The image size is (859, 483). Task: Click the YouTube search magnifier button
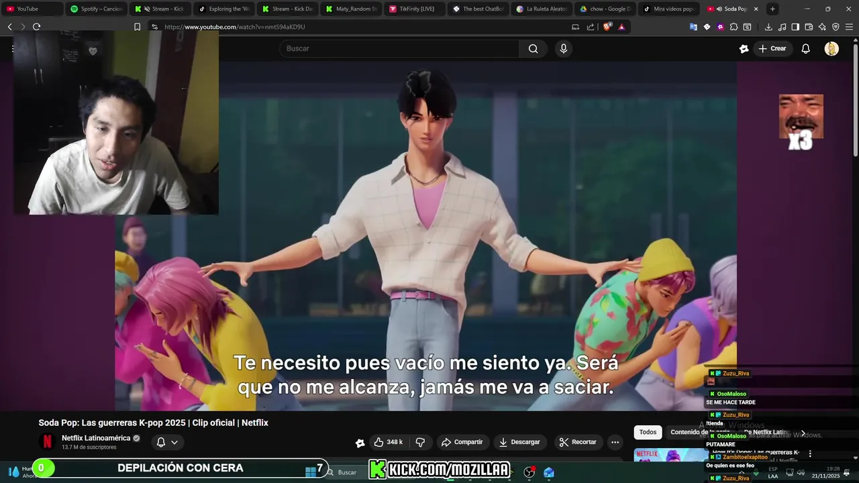point(533,48)
